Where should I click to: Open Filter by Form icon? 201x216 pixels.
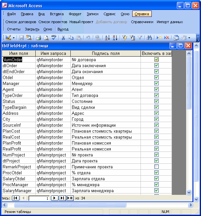tap(132, 38)
